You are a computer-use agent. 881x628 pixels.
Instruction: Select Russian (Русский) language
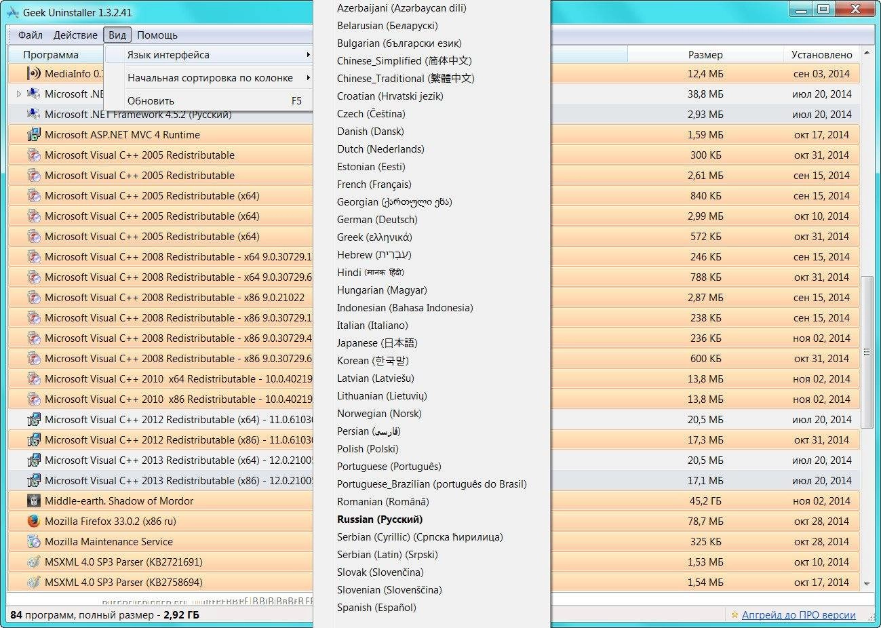pyautogui.click(x=380, y=519)
